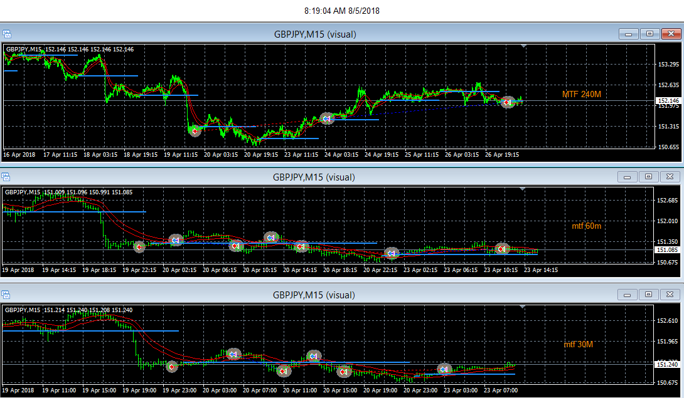This screenshot has width=684, height=398.
Task: Click the chart icon of mtf 30M window
Action: pos(6,295)
